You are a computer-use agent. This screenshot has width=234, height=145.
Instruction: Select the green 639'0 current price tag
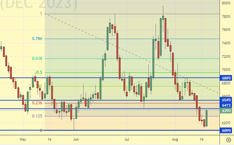click(226, 111)
